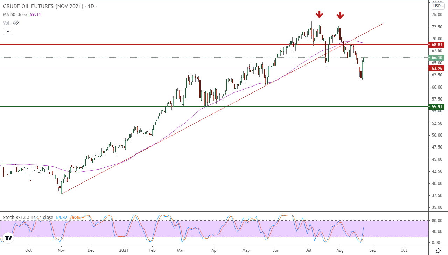Select the Vol indicator label
This screenshot has width=448, height=255.
[x=6, y=23]
